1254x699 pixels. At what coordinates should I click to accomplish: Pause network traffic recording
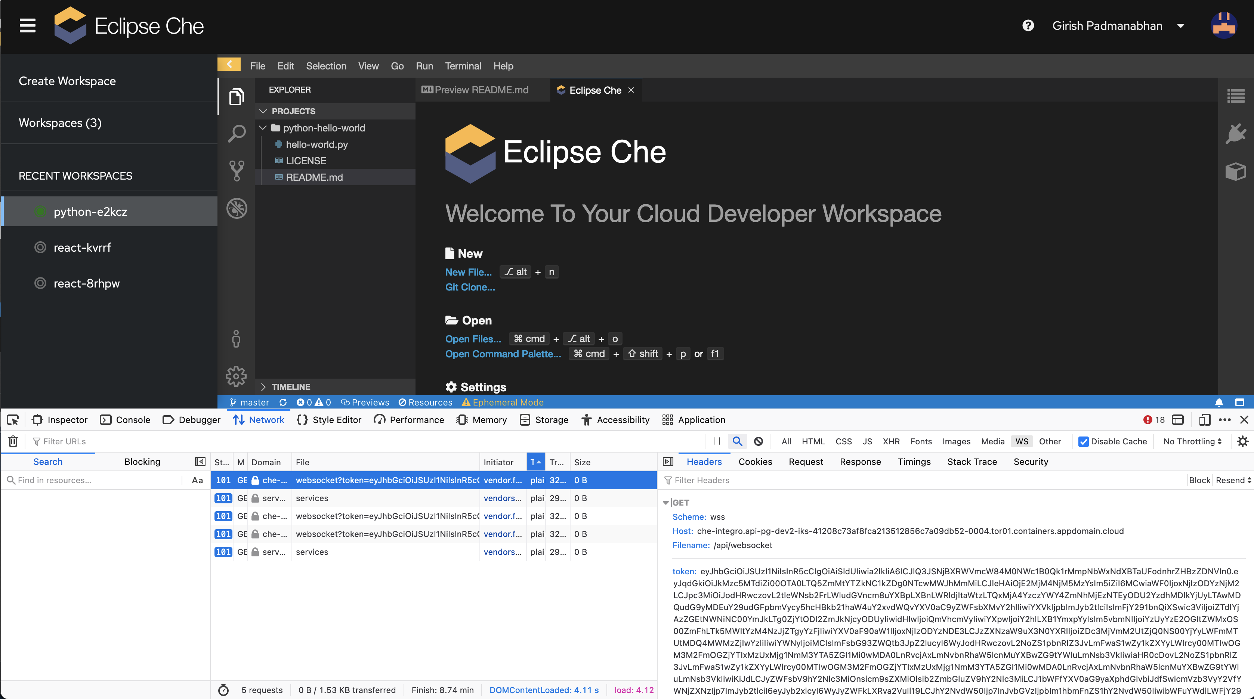716,441
